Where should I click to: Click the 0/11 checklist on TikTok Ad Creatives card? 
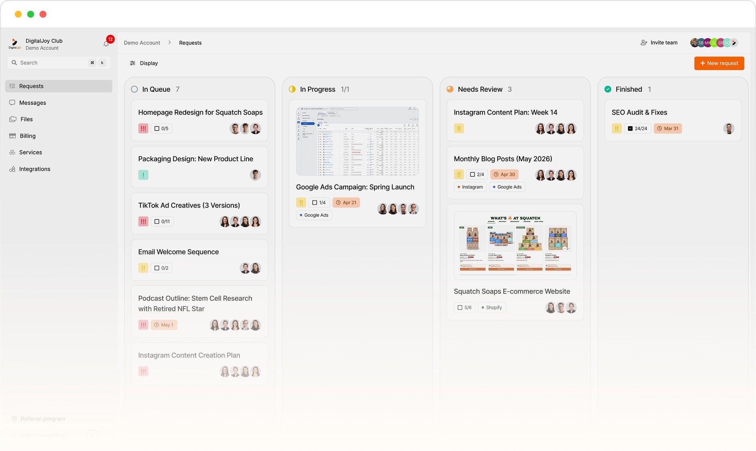[x=162, y=221]
